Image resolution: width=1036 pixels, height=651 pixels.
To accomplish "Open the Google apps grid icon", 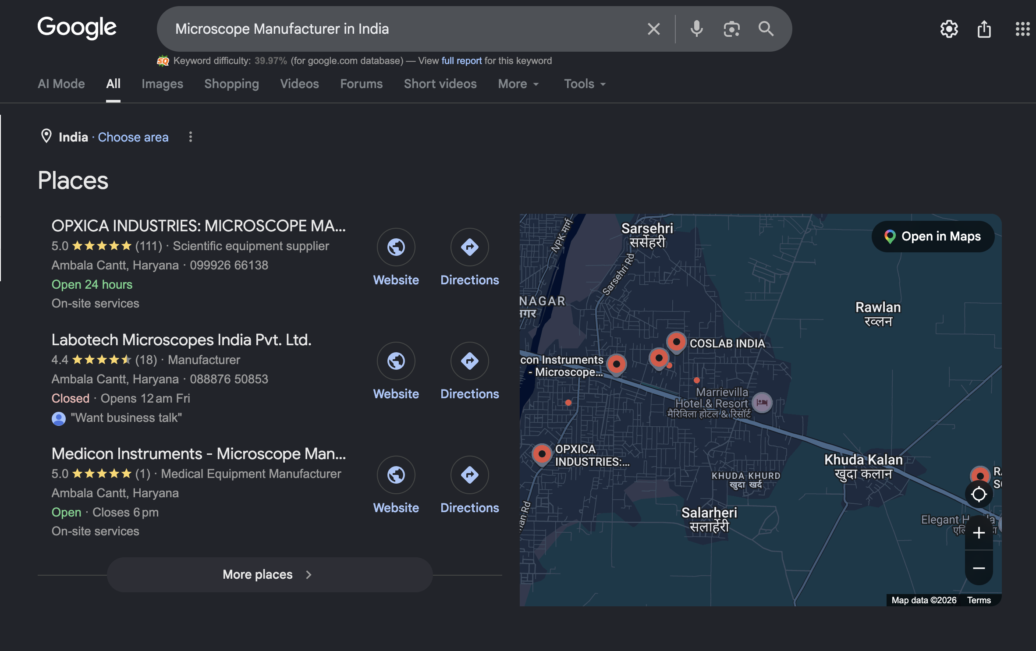I will click(x=1022, y=29).
